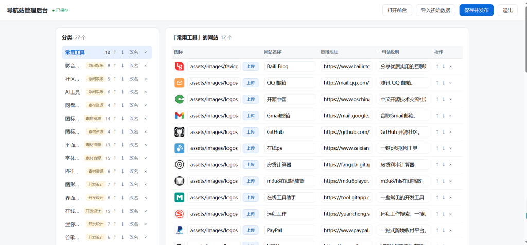This screenshot has height=245, width=527.
Task: Rename the 常用工具 category
Action: 134,52
